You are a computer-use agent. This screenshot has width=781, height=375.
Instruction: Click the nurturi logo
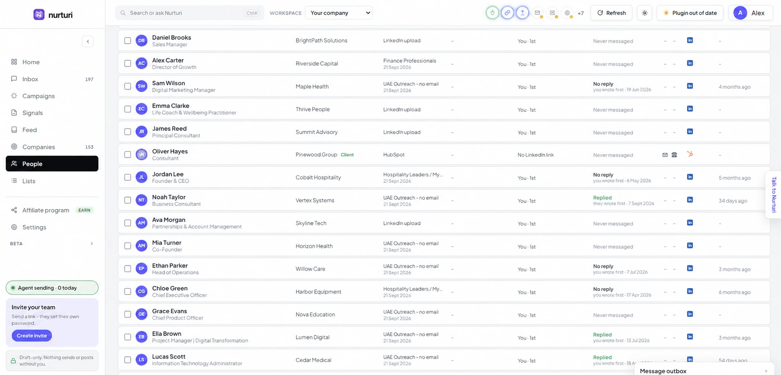pyautogui.click(x=53, y=15)
